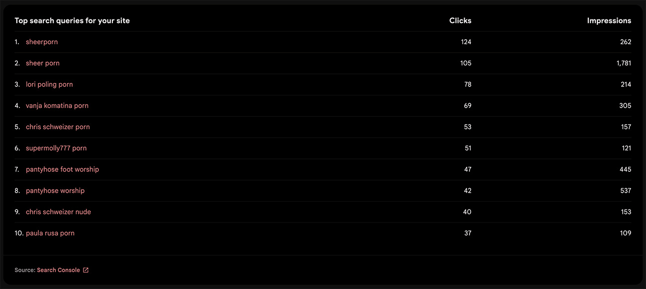This screenshot has height=289, width=646.
Task: Click the 537 impressions value
Action: [626, 191]
